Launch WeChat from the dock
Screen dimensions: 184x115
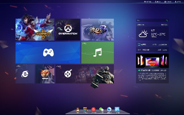(x=101, y=110)
